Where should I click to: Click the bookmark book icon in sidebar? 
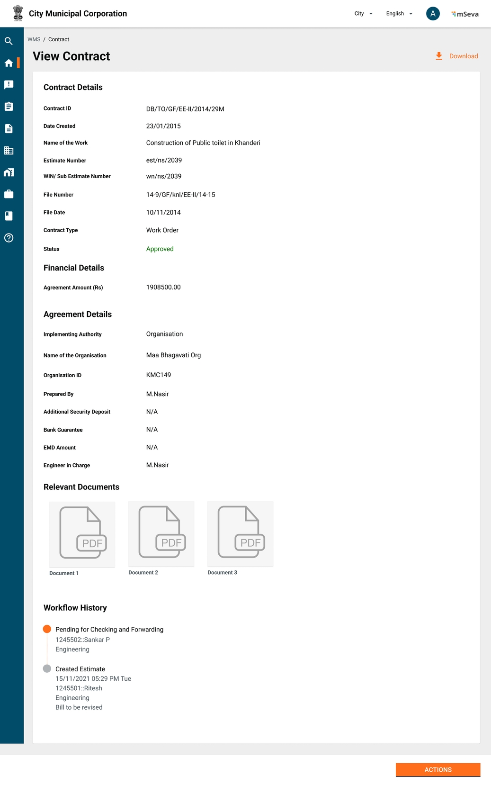pos(9,216)
